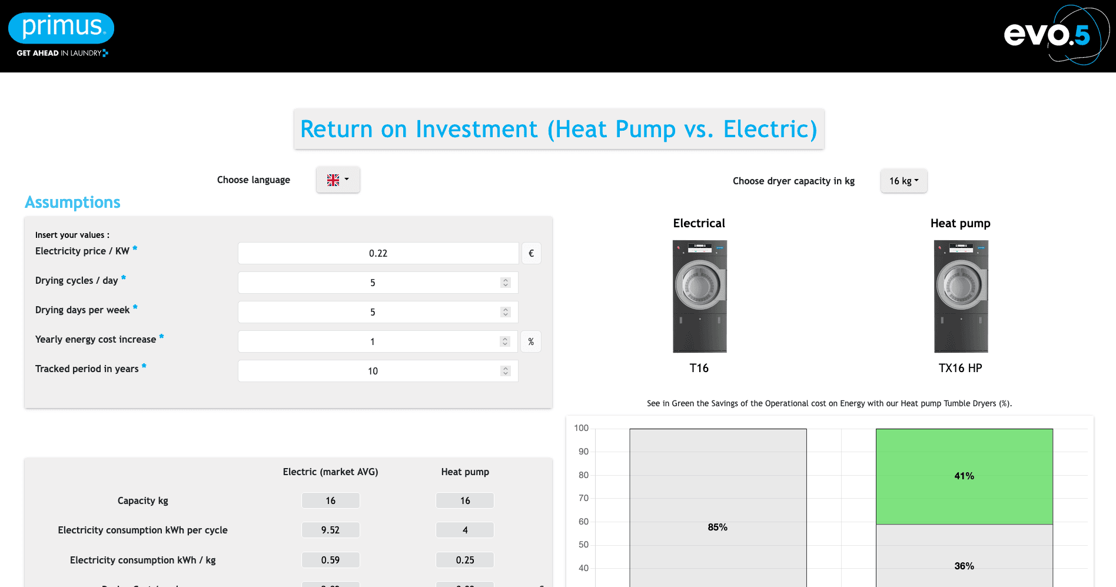Click the Assumptions heading

click(72, 202)
